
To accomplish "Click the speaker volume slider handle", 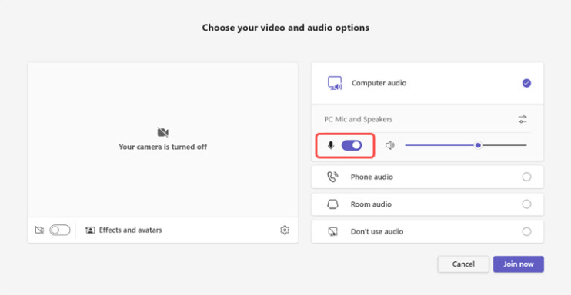I will pyautogui.click(x=478, y=145).
